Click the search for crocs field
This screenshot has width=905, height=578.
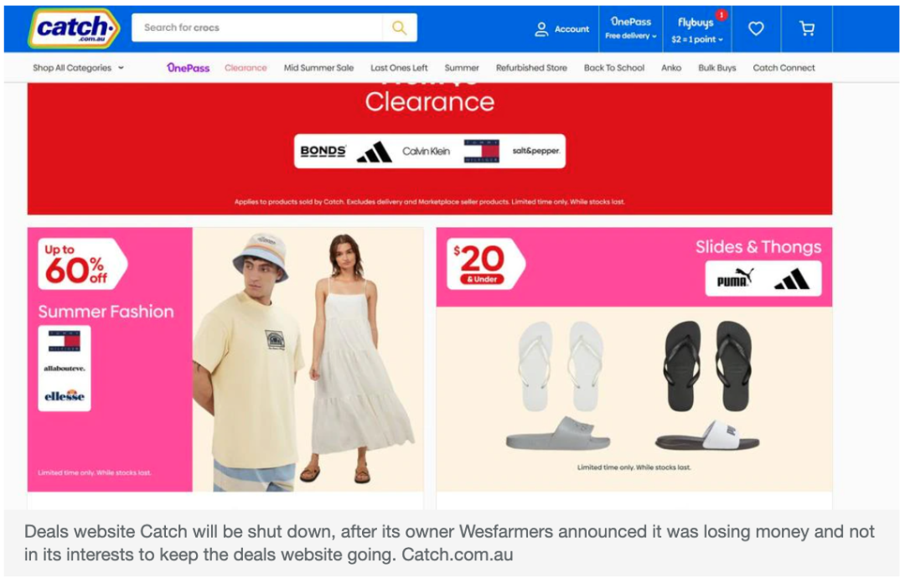click(x=257, y=28)
